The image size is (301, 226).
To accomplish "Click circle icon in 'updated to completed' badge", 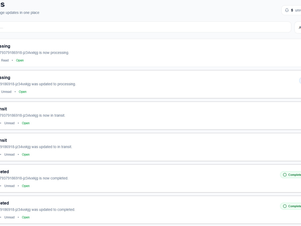I will pyautogui.click(x=285, y=206).
